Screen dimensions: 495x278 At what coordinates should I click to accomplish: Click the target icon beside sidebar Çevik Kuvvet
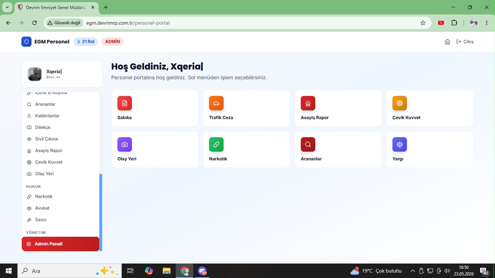coord(29,162)
